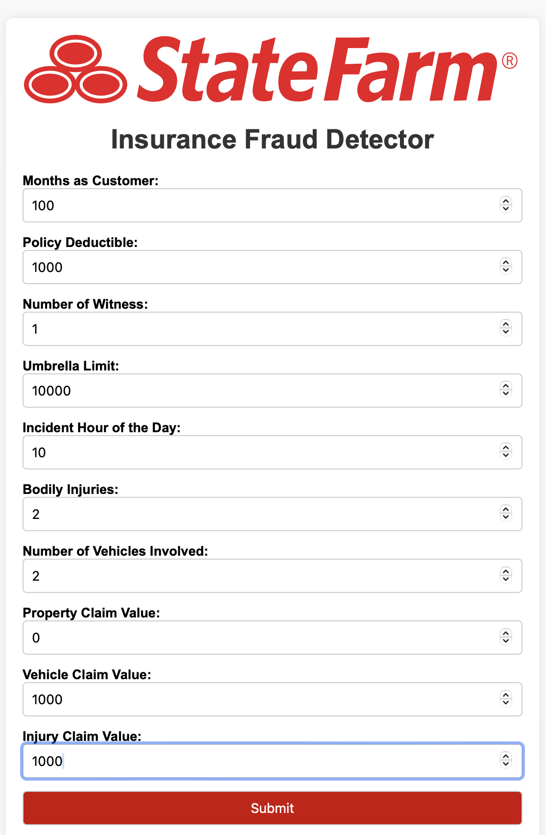Step down the Bodily Injuries value
This screenshot has width=546, height=835.
(x=506, y=517)
